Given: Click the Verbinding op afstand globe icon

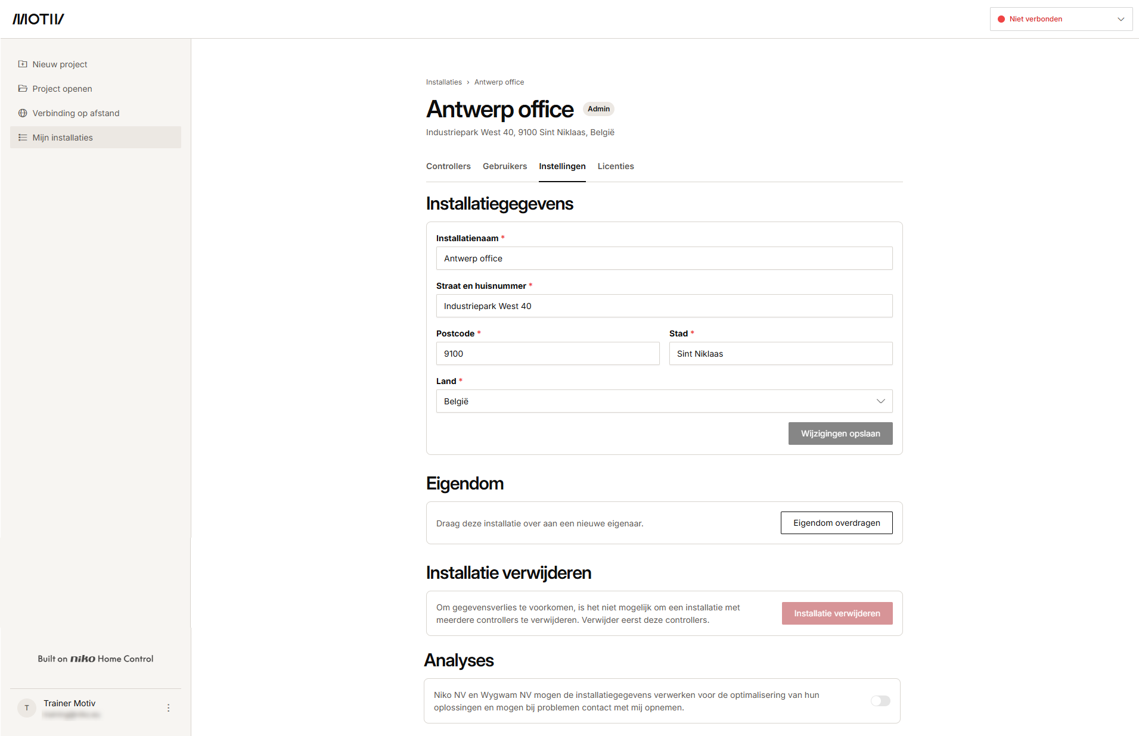Looking at the screenshot, I should click(23, 113).
